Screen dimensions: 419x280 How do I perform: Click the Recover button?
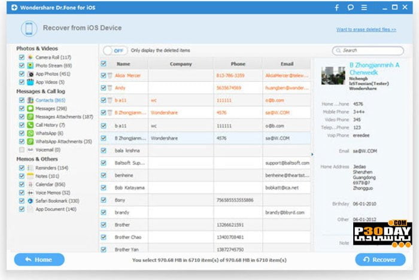[x=380, y=260]
